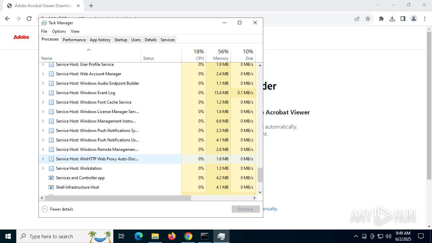The image size is (432, 243).
Task: Click the Task Manager title bar icon
Action: pyautogui.click(x=44, y=23)
